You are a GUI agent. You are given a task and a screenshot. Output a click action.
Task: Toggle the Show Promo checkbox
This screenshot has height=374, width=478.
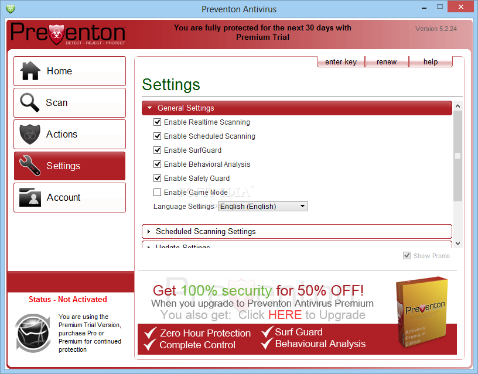[407, 256]
